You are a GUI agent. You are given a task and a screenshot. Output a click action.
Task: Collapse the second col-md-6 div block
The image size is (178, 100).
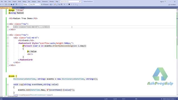click(x=8, y=38)
